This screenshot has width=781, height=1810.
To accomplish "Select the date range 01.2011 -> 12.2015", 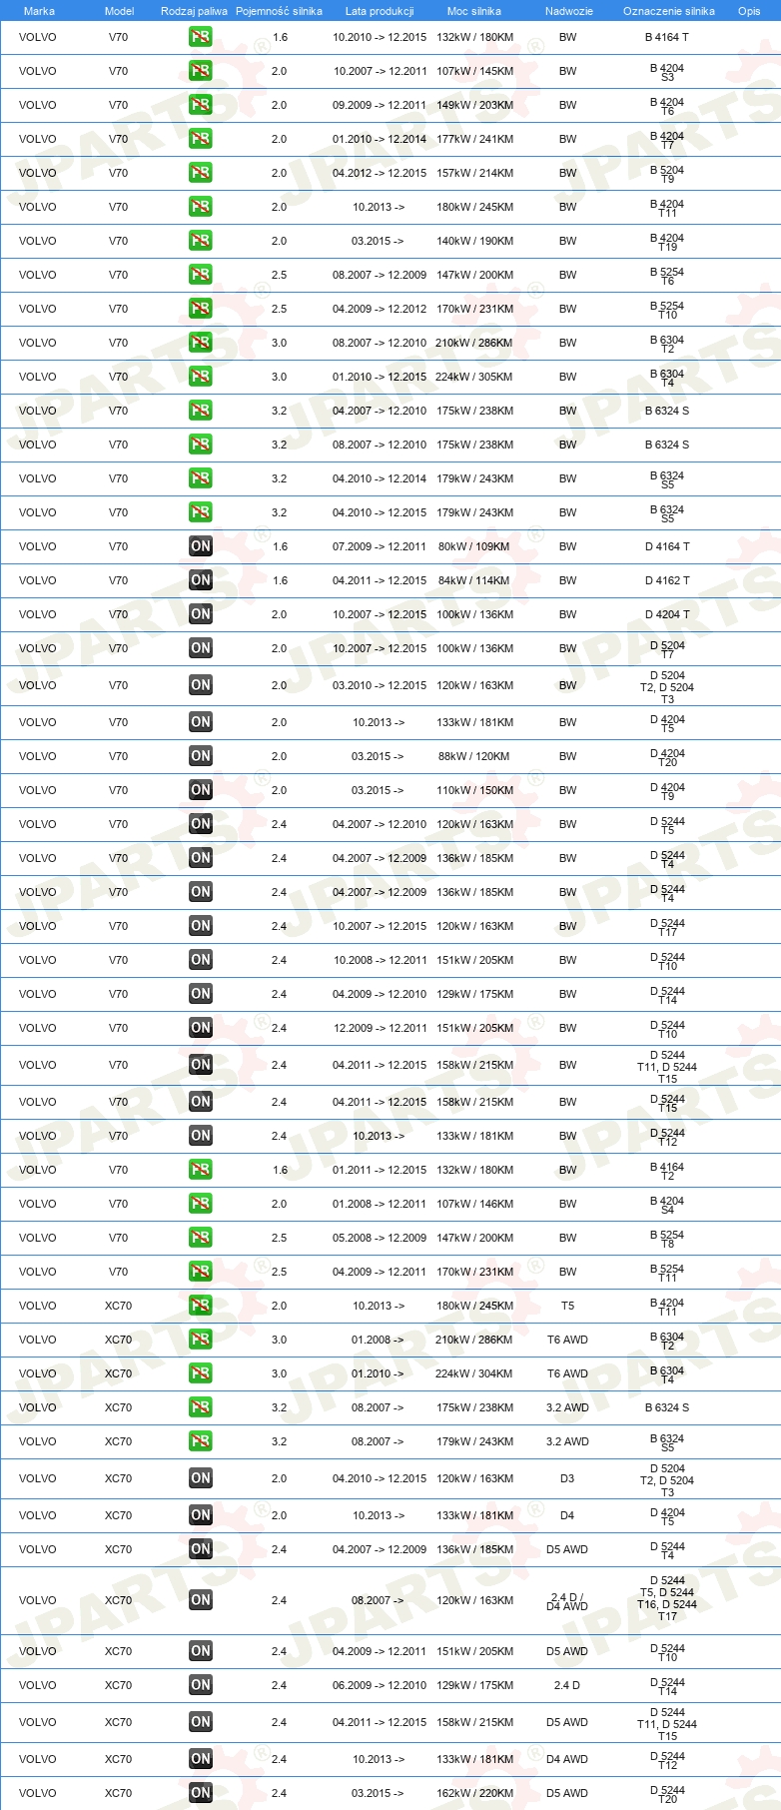I will pyautogui.click(x=380, y=1170).
